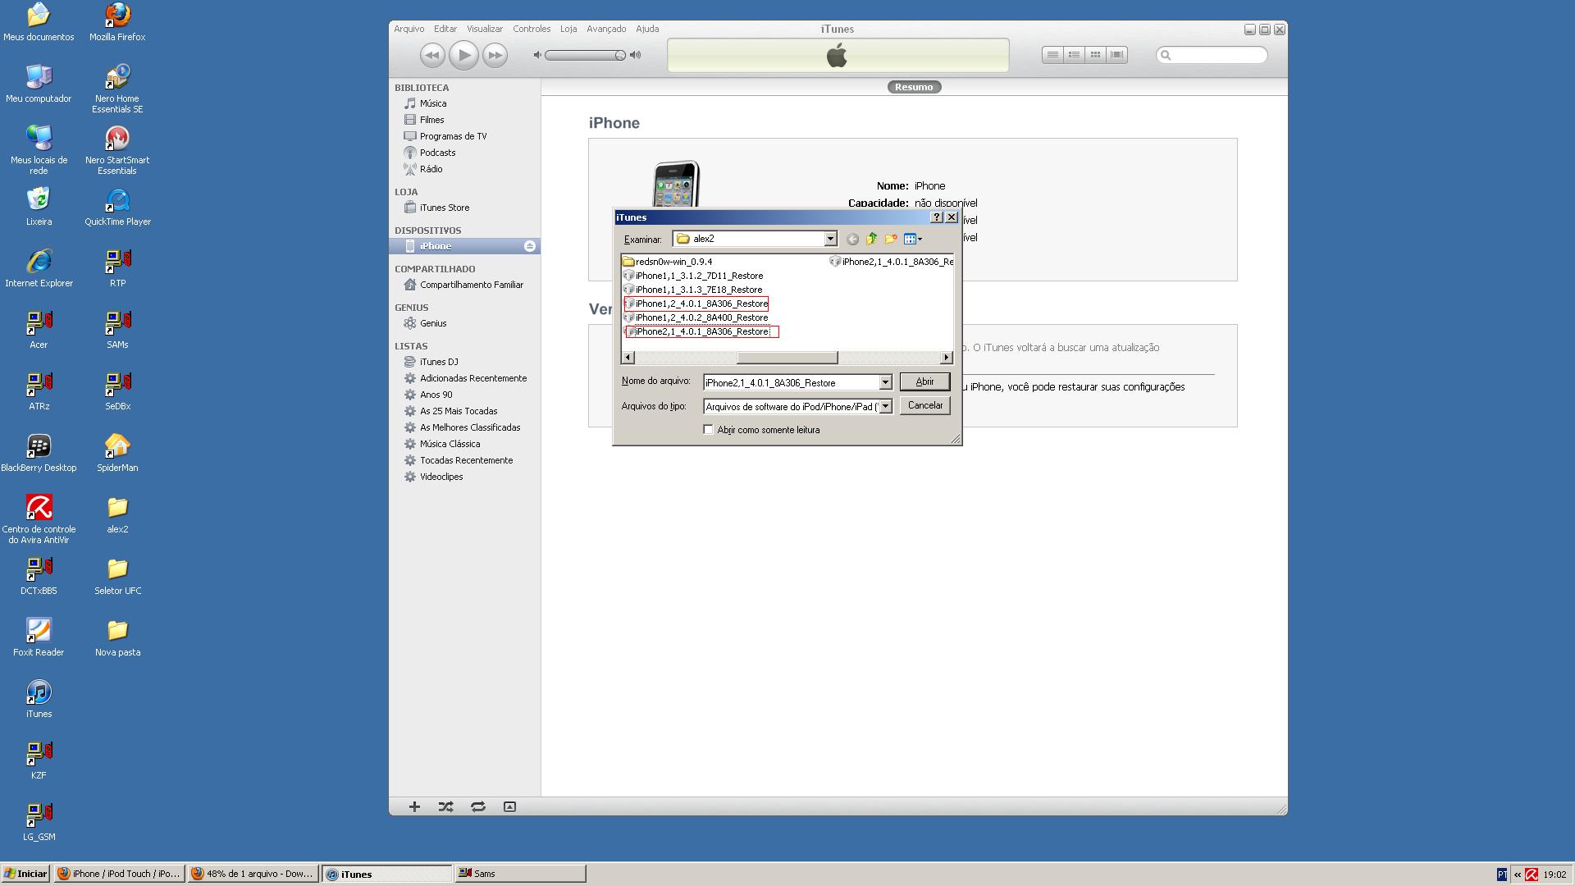
Task: Show artwork viewer button at bottom
Action: coord(509,806)
